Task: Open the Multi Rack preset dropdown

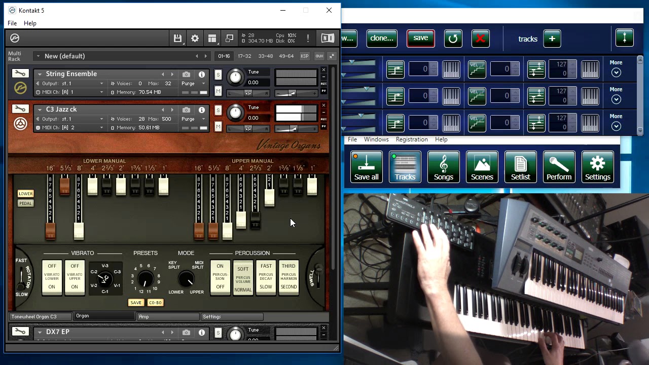Action: pyautogui.click(x=38, y=56)
